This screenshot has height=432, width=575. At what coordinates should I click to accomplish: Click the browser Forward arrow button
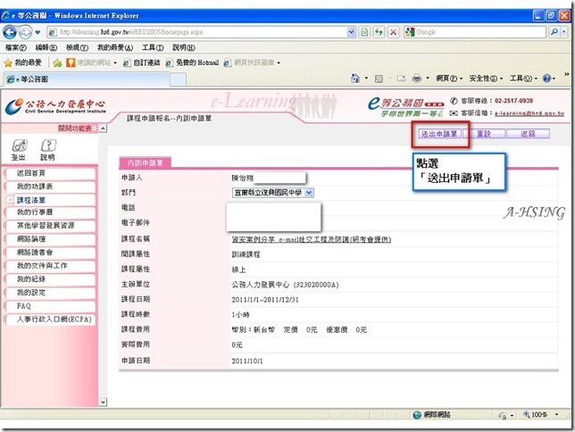(x=25, y=32)
